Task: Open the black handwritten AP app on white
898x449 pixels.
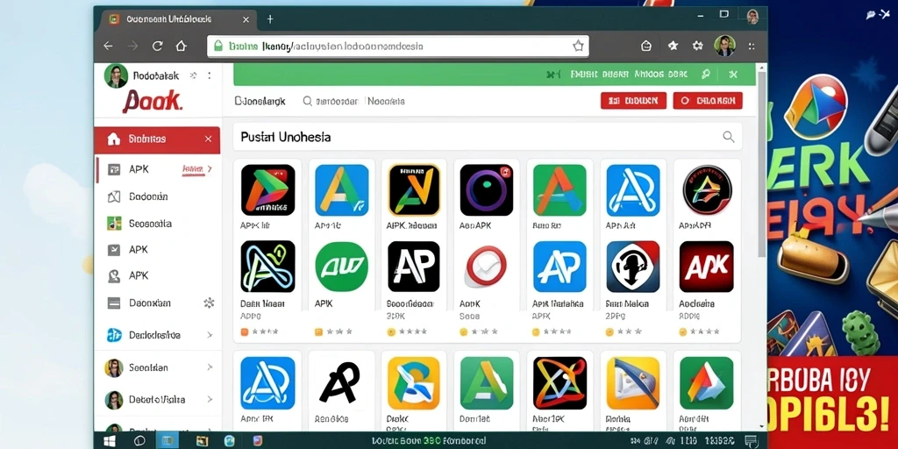Action: [x=341, y=382]
